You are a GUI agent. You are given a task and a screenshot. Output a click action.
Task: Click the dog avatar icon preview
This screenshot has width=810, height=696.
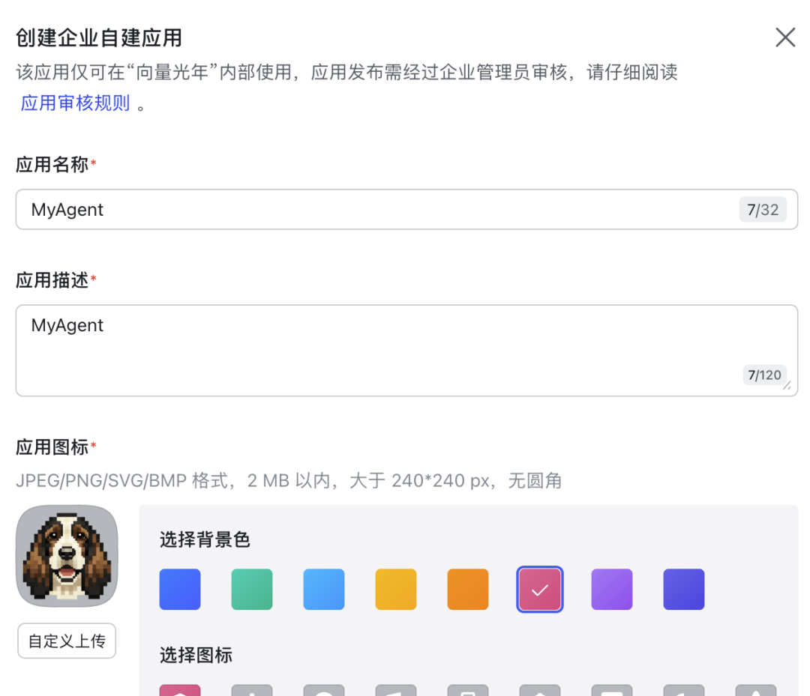tap(66, 556)
